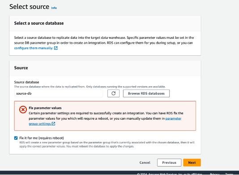Click external-link icon beside 'configure them manually'
Image resolution: width=239 pixels, height=175 pixels.
pyautogui.click(x=56, y=48)
